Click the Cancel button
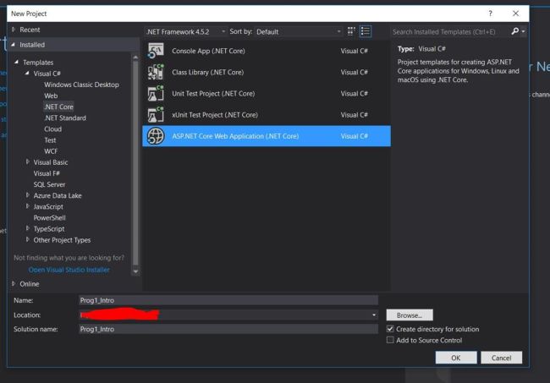 501,358
